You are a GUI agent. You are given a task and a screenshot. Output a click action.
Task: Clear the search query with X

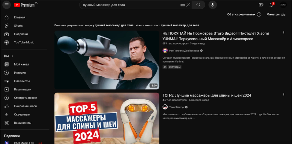click(189, 5)
